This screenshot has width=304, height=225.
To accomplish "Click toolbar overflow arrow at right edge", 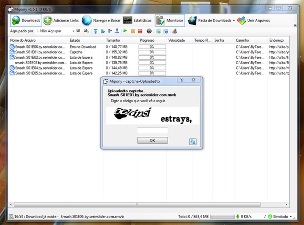I will pyautogui.click(x=295, y=25).
